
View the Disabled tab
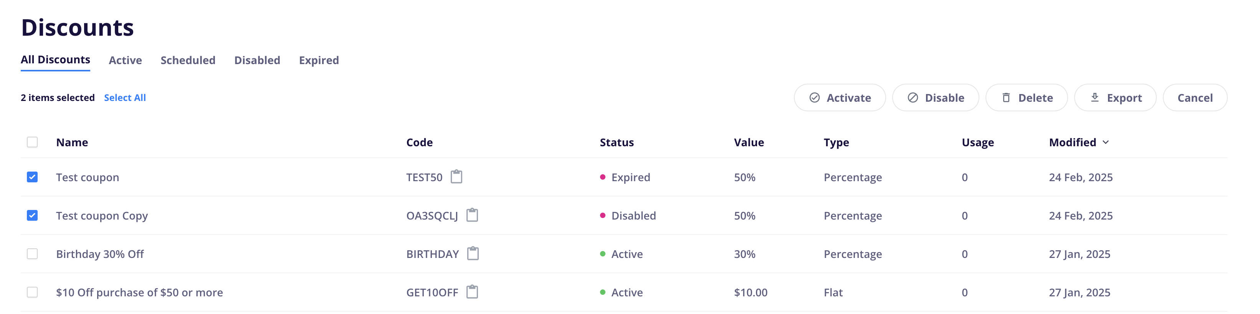click(x=257, y=60)
